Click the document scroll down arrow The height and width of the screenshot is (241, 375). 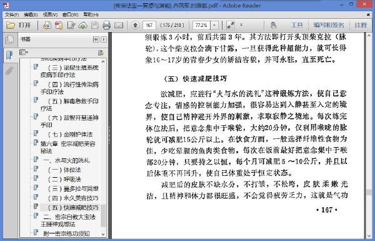(369, 236)
